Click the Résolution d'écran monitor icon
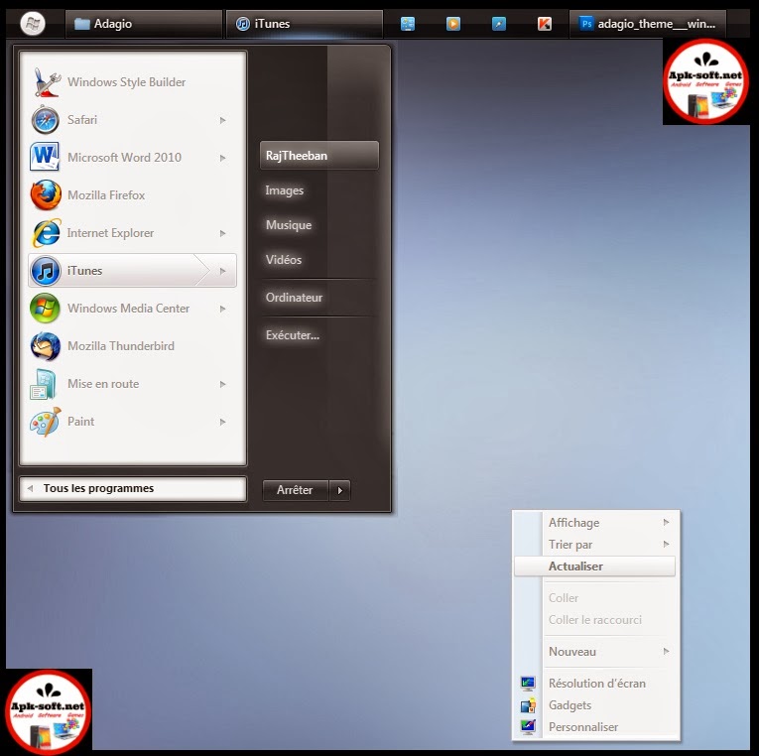The width and height of the screenshot is (759, 756). tap(528, 683)
